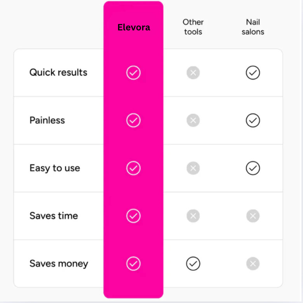Click Nail salons checkmark for Easy to use

point(253,168)
